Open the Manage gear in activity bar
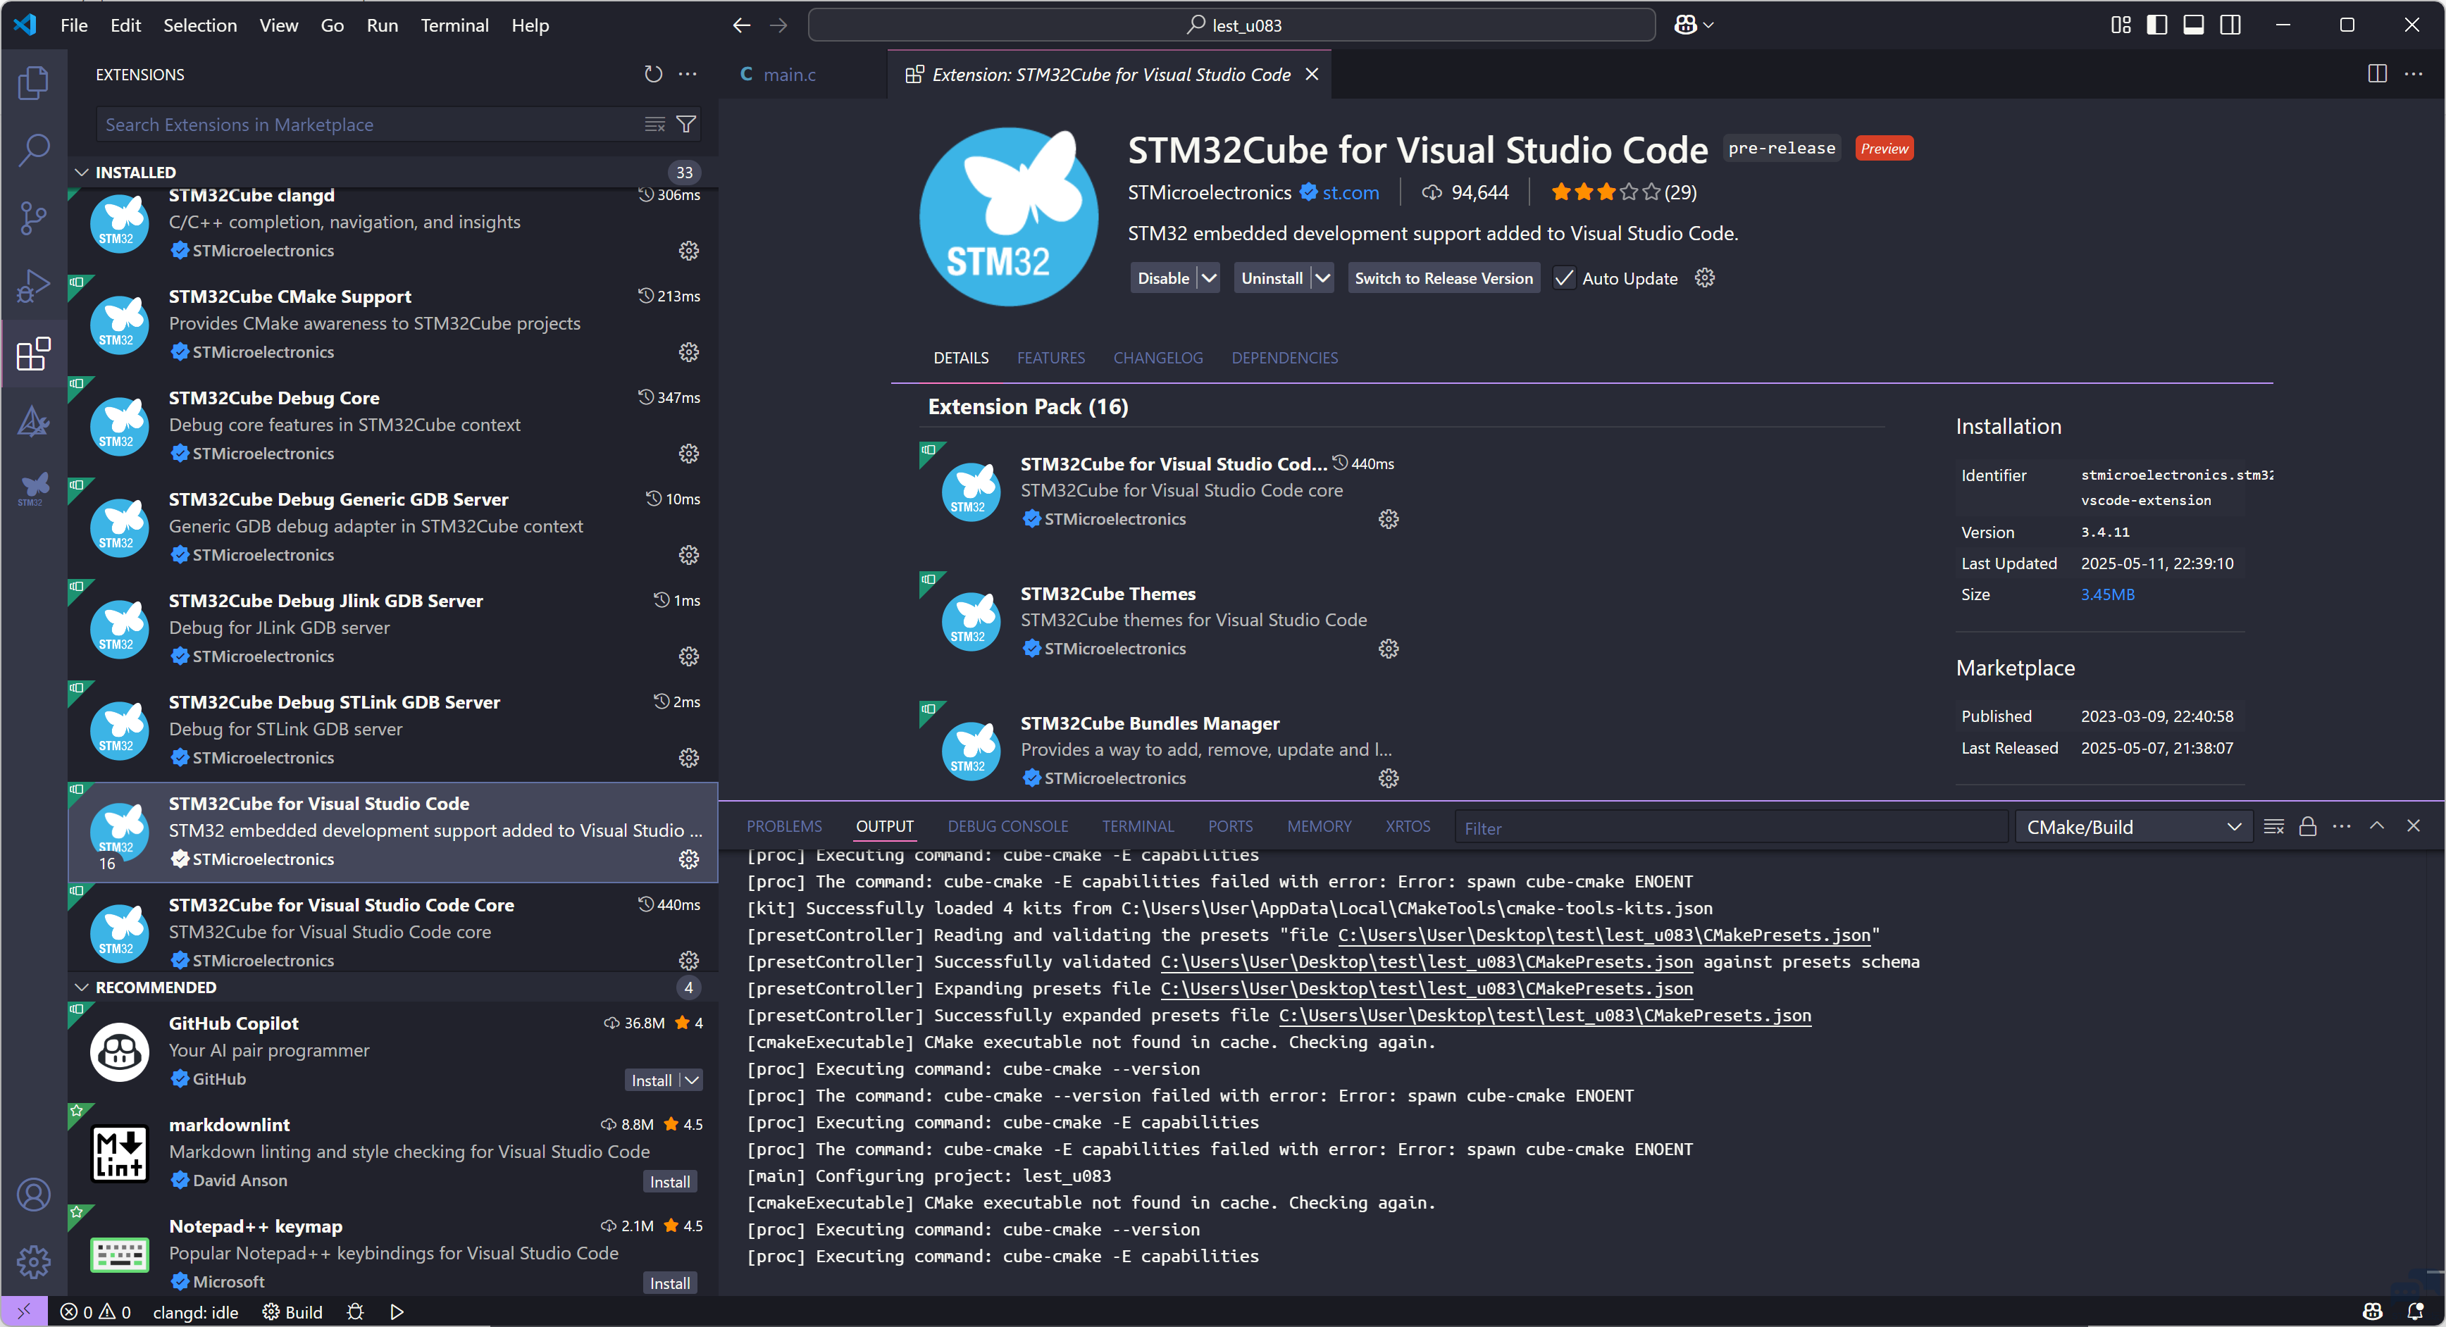The height and width of the screenshot is (1327, 2446). [33, 1261]
